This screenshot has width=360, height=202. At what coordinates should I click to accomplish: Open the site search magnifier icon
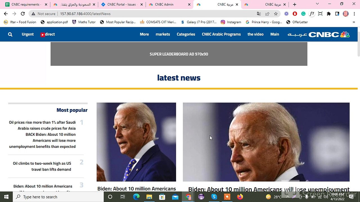pyautogui.click(x=10, y=35)
